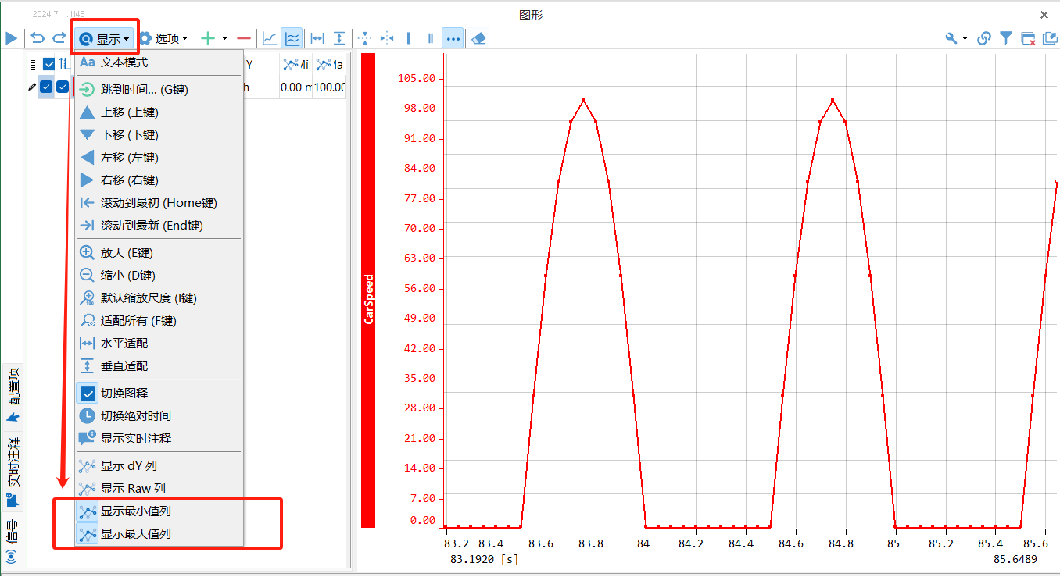
Task: Click the dotted horizontal-mirror arrows toolbar icon
Action: click(386, 38)
